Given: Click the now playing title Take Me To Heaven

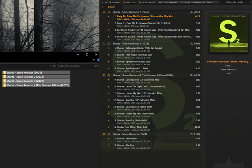Looking at the screenshot, I should (229, 61).
